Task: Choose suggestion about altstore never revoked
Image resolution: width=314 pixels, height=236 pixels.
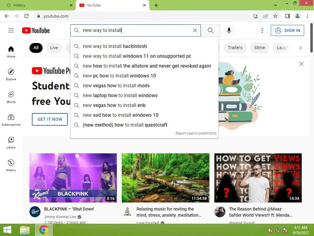Action: pos(144,66)
